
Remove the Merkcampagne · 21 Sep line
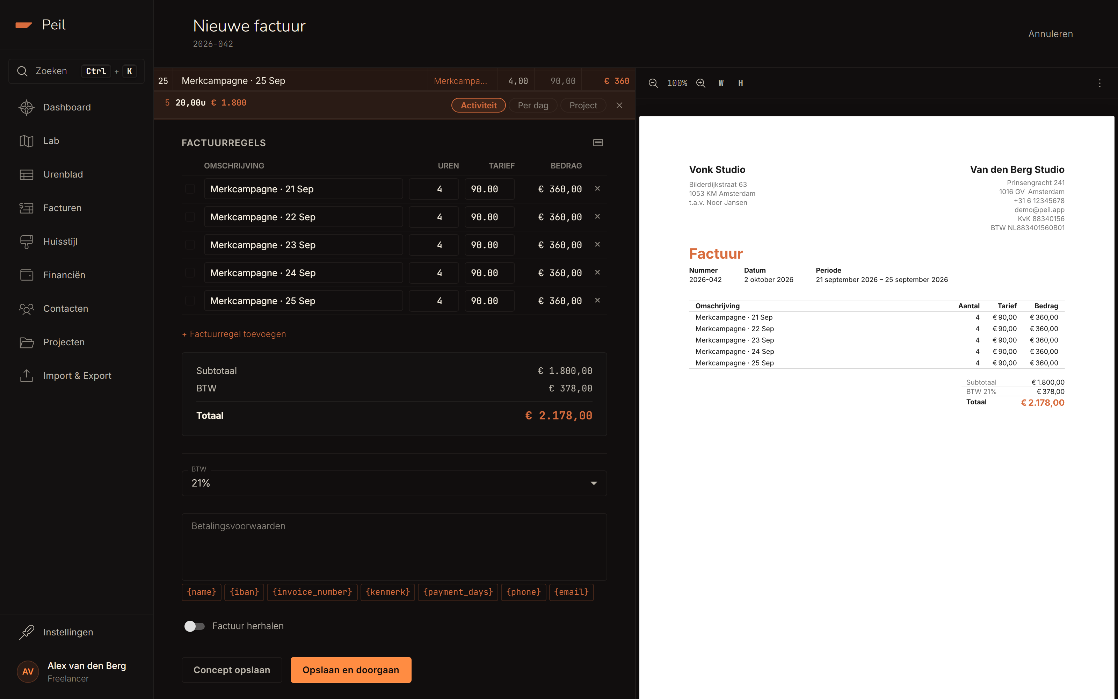point(597,189)
